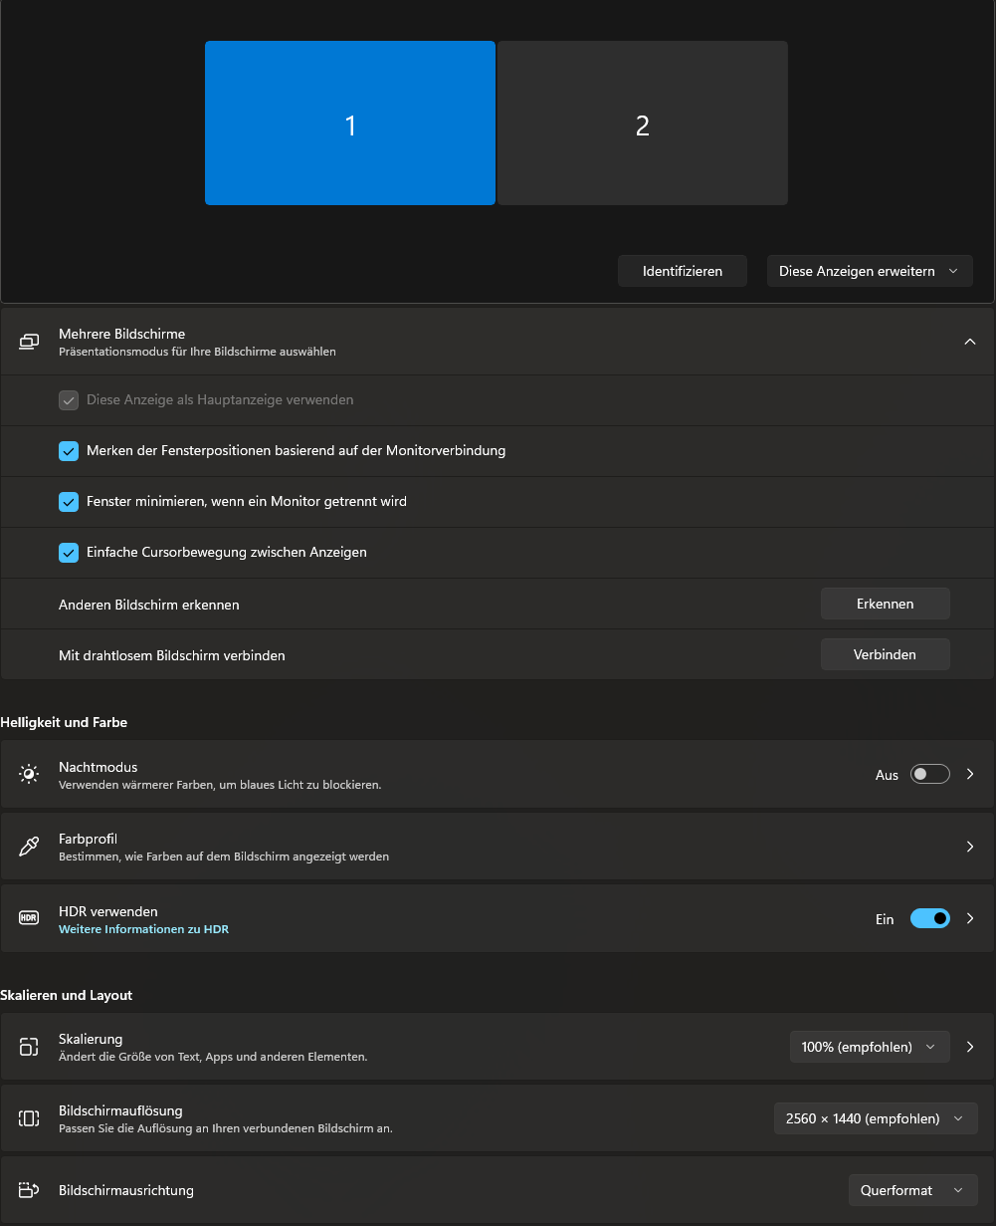Turn on the Nachtmodus toggle

tap(929, 774)
